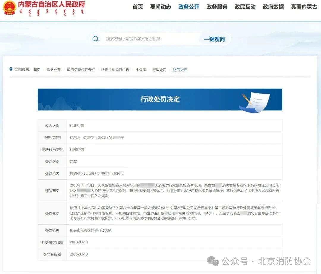Select the 政务公开 navigation tab

189,7
